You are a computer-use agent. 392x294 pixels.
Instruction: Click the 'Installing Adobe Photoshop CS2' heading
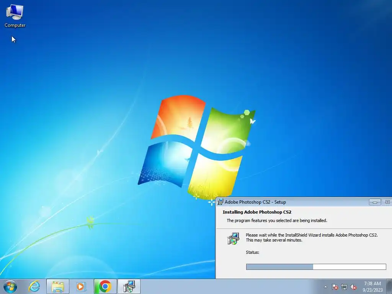click(x=257, y=212)
